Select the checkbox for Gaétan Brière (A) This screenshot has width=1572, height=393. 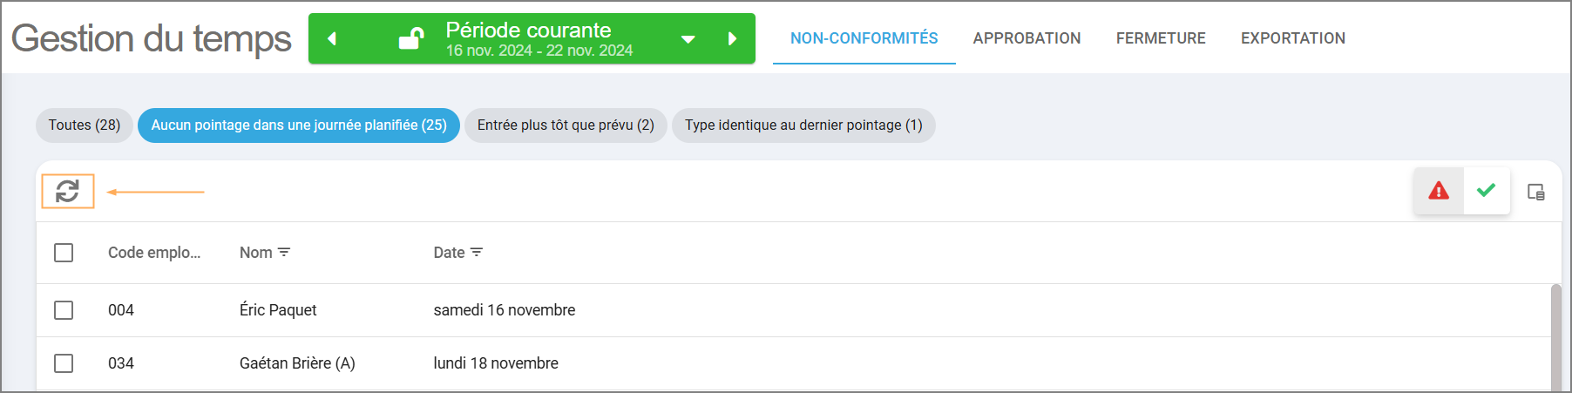pyautogui.click(x=64, y=363)
